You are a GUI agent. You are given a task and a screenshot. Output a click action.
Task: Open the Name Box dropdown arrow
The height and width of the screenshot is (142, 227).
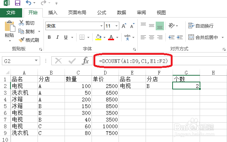[36, 61]
